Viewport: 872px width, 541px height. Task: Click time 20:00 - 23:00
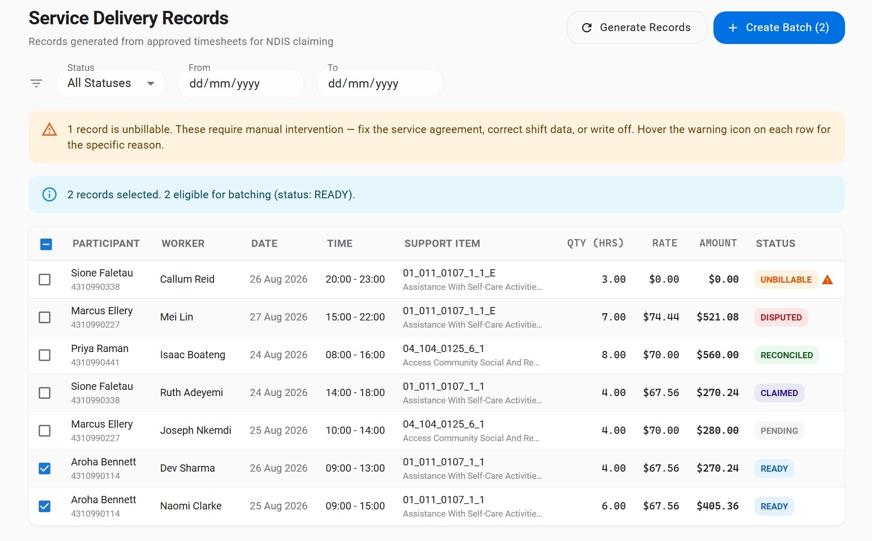[355, 280]
